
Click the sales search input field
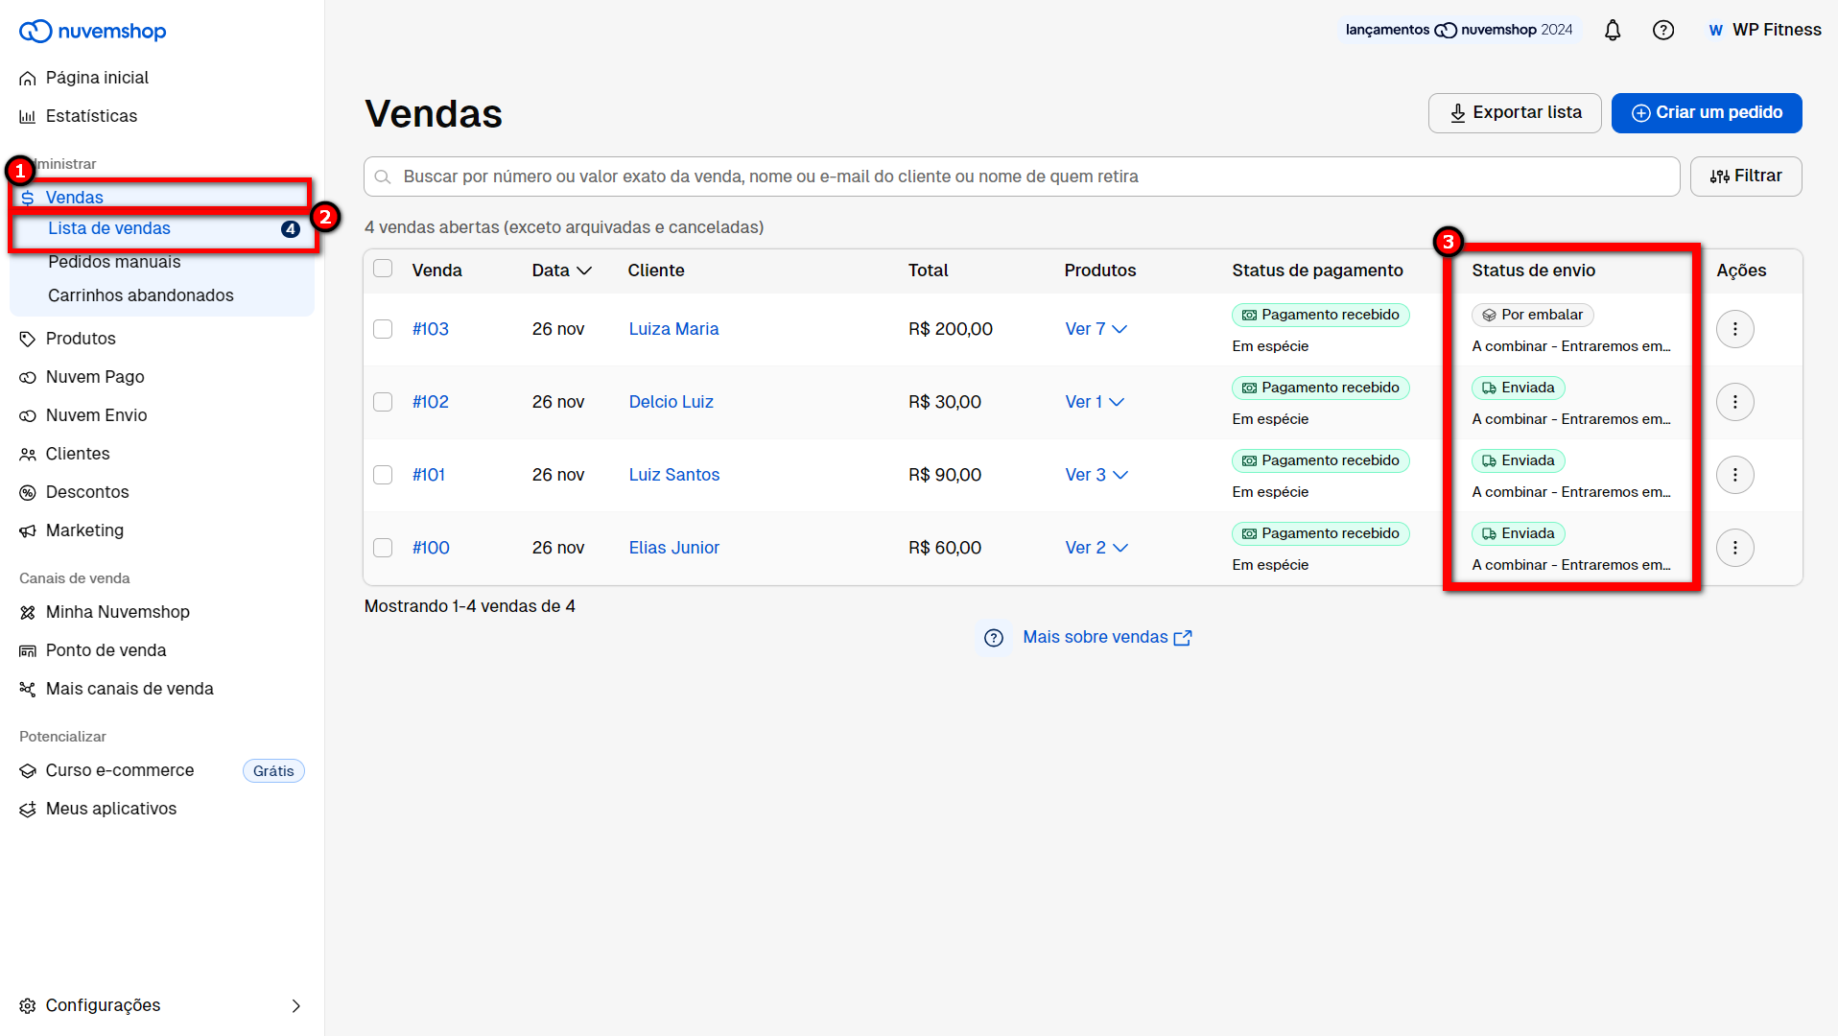tap(1022, 177)
